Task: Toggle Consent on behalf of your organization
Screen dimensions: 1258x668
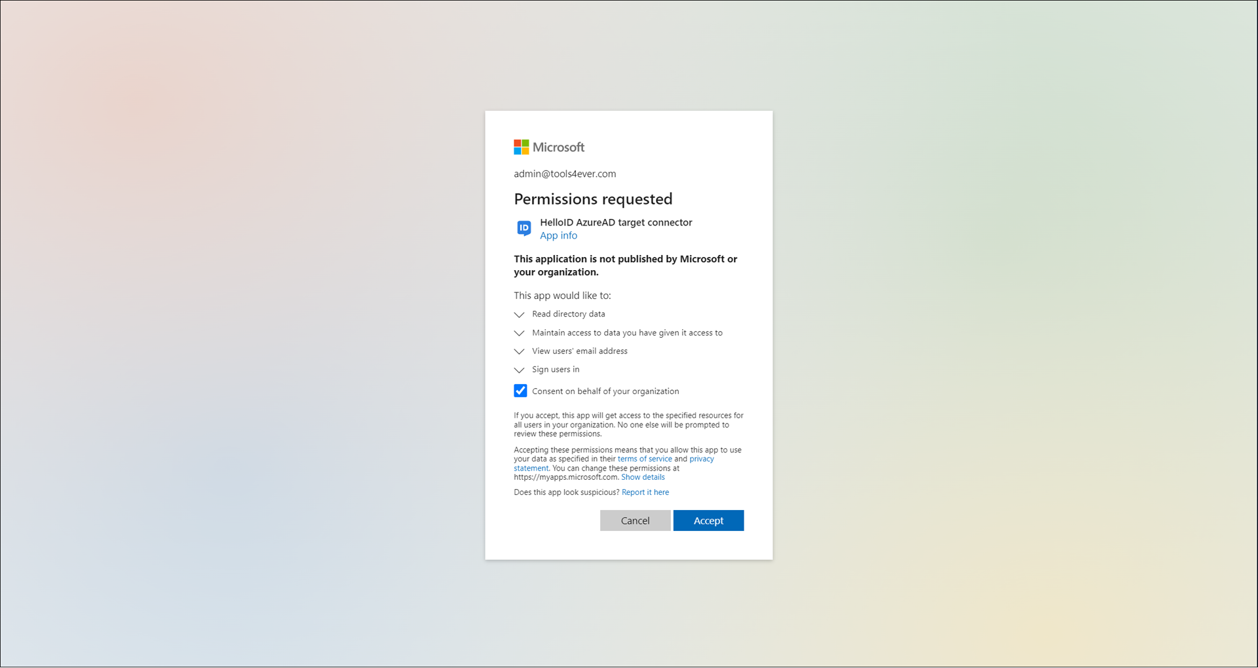Action: pyautogui.click(x=520, y=391)
